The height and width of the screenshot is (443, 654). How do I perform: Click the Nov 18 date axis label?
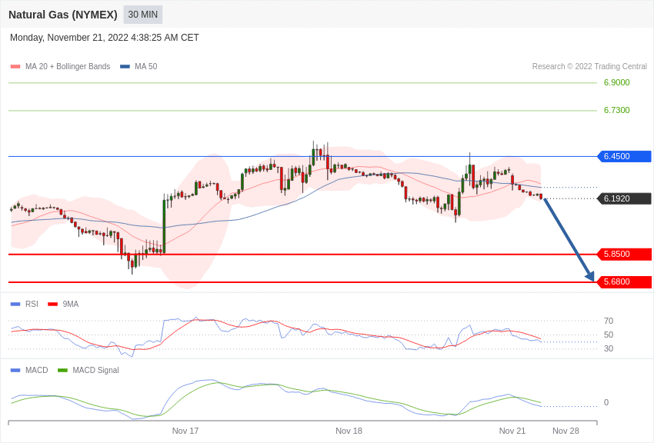point(349,431)
